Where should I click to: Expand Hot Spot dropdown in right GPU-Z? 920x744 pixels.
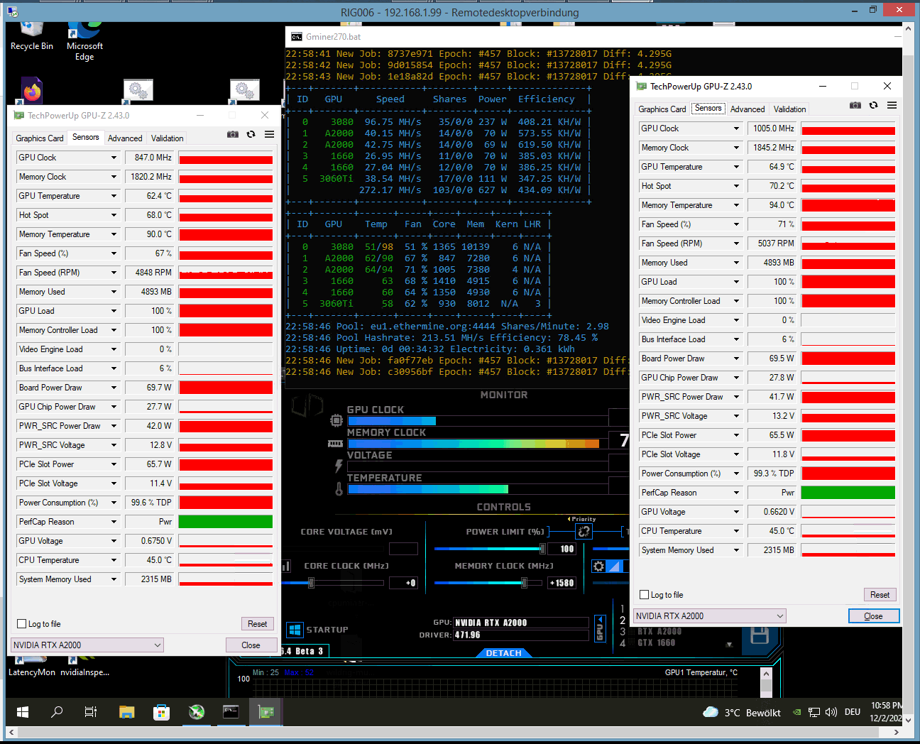tap(736, 186)
